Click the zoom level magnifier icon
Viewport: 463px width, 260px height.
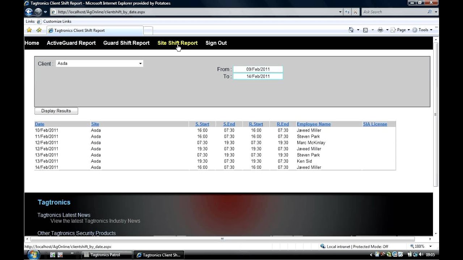click(x=412, y=246)
